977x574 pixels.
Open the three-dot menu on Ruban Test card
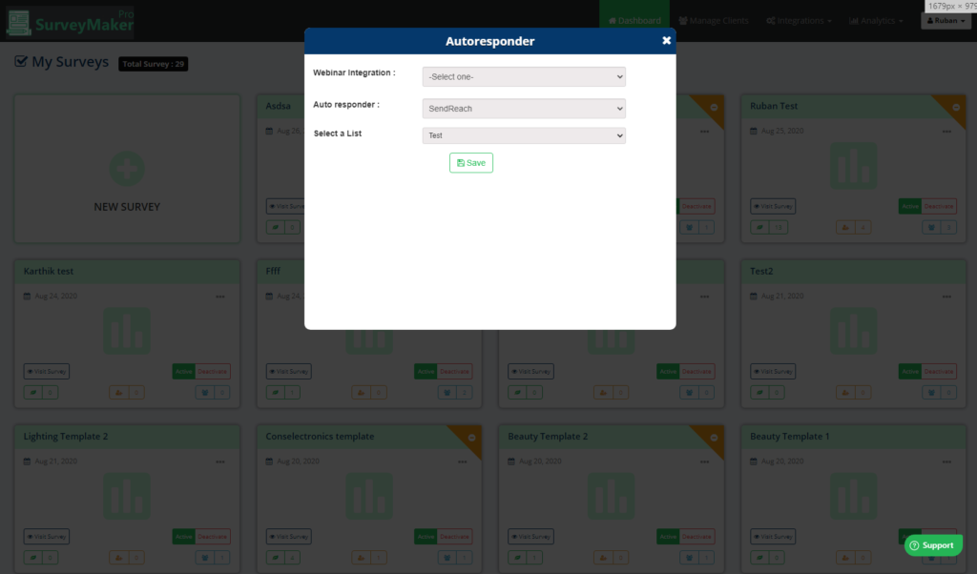tap(946, 132)
